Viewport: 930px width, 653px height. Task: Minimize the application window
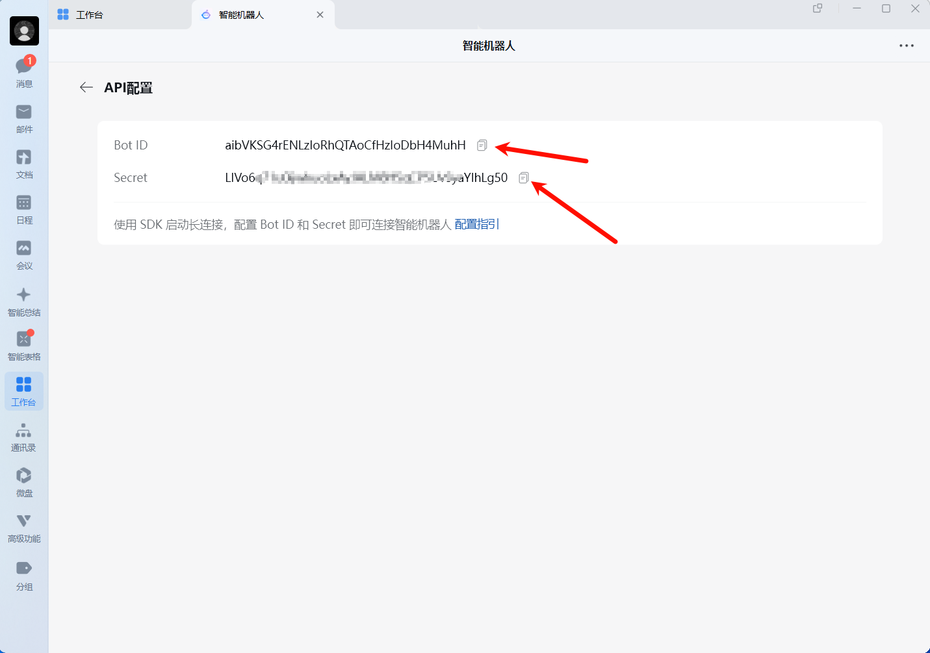[x=857, y=8]
